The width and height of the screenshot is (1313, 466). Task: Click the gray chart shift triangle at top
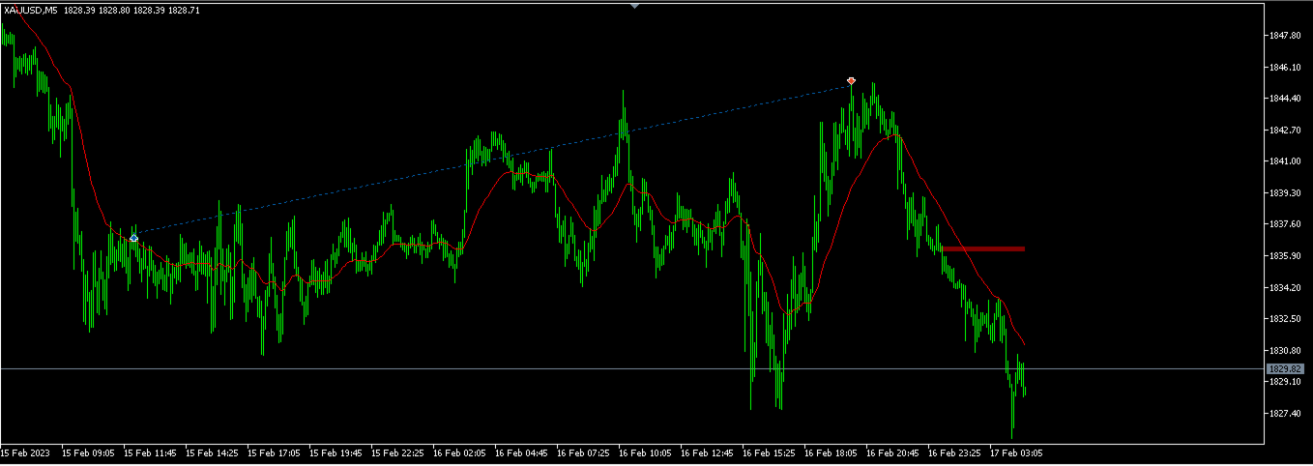coord(634,6)
